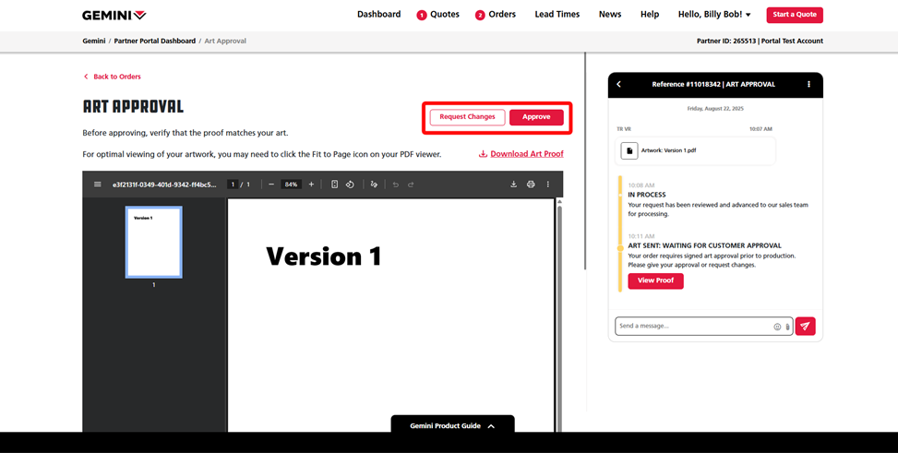Open the emoji picker in message box
This screenshot has height=453, width=898.
tap(777, 327)
